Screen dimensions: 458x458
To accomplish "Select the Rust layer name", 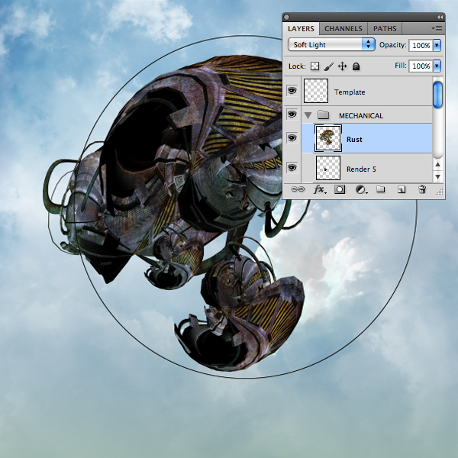I will coord(354,140).
